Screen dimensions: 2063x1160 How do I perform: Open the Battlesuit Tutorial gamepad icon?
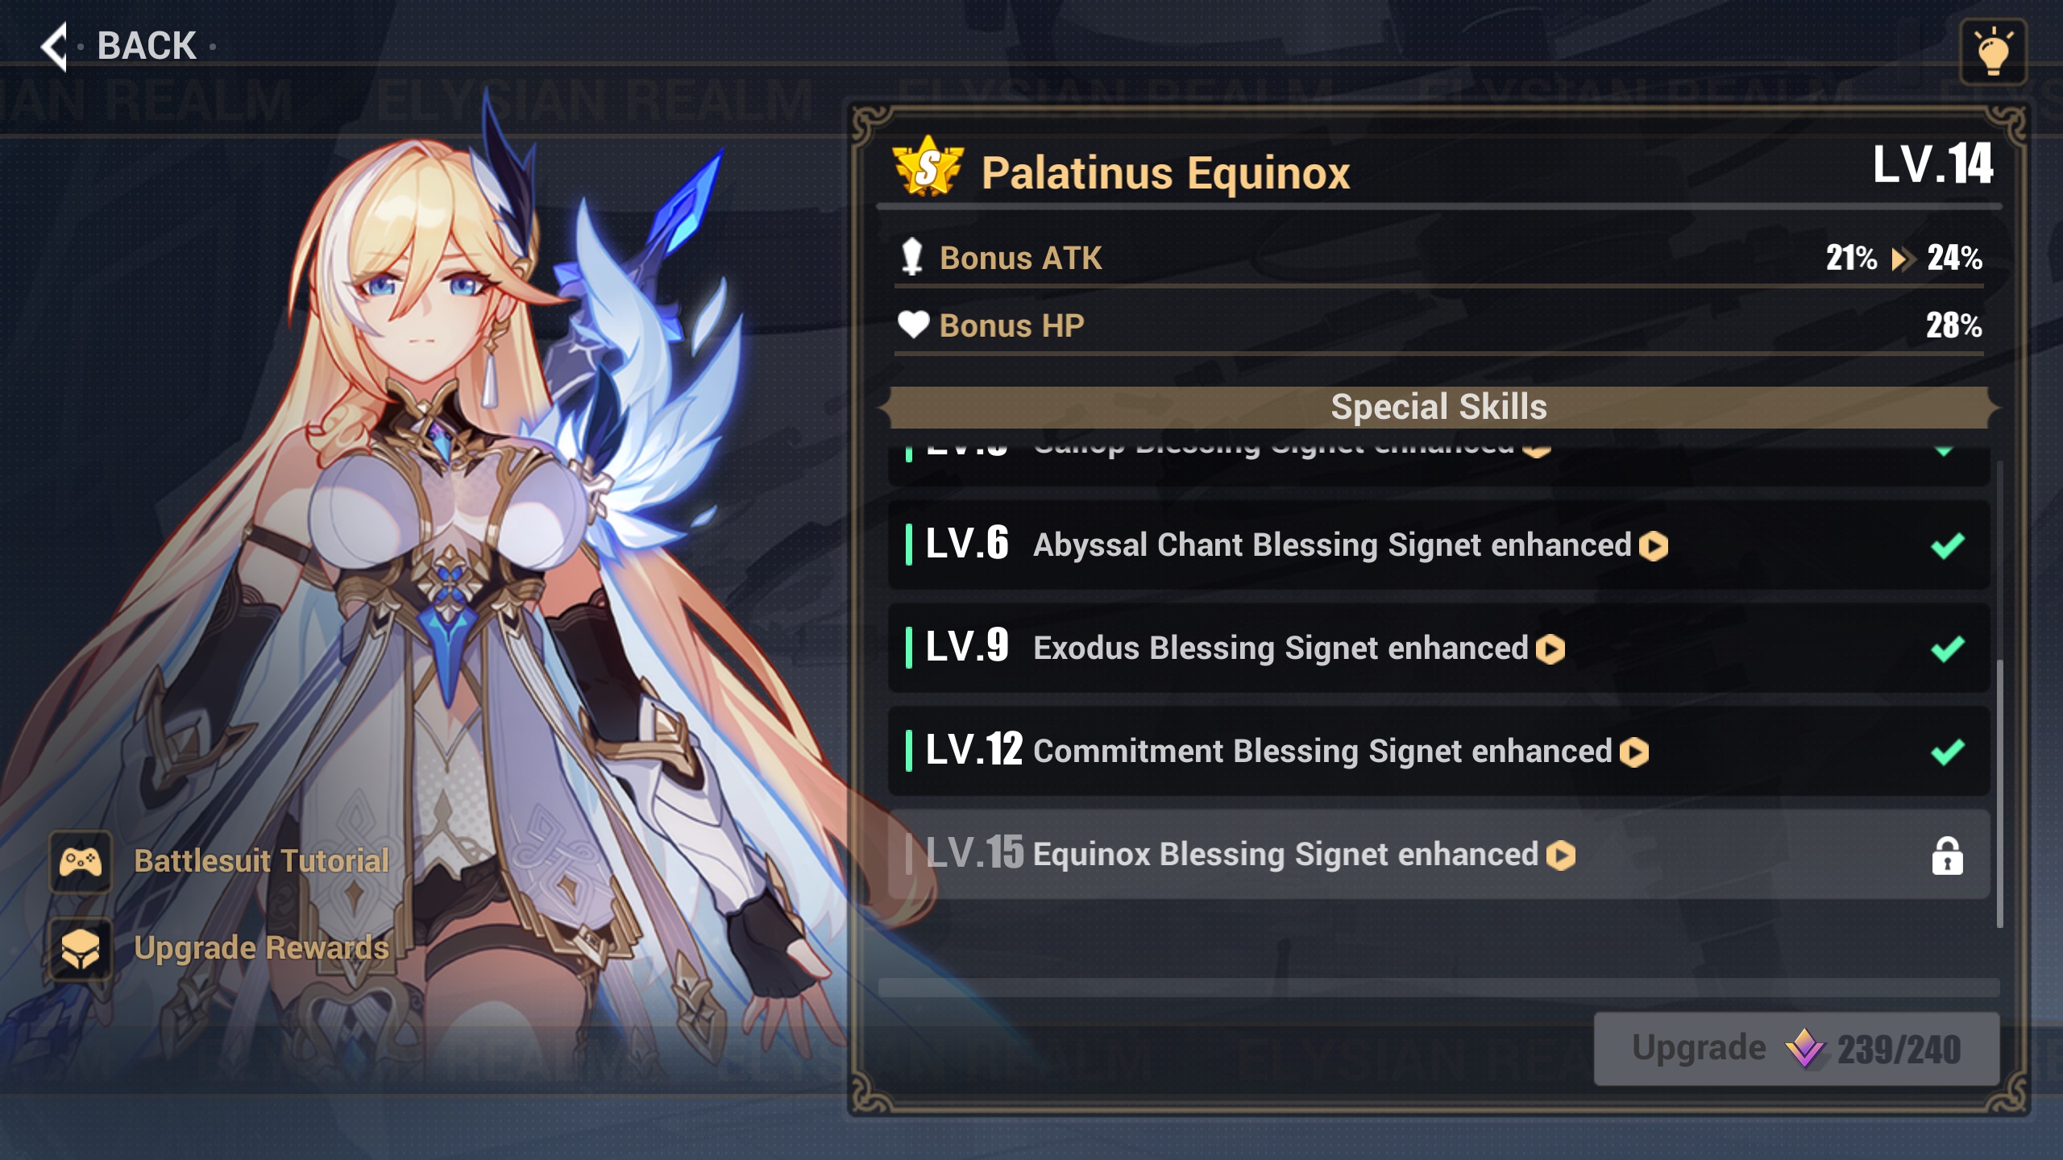point(81,862)
